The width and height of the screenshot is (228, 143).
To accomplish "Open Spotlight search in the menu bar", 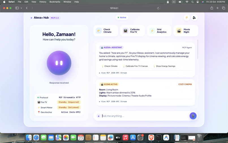I will (x=192, y=2).
